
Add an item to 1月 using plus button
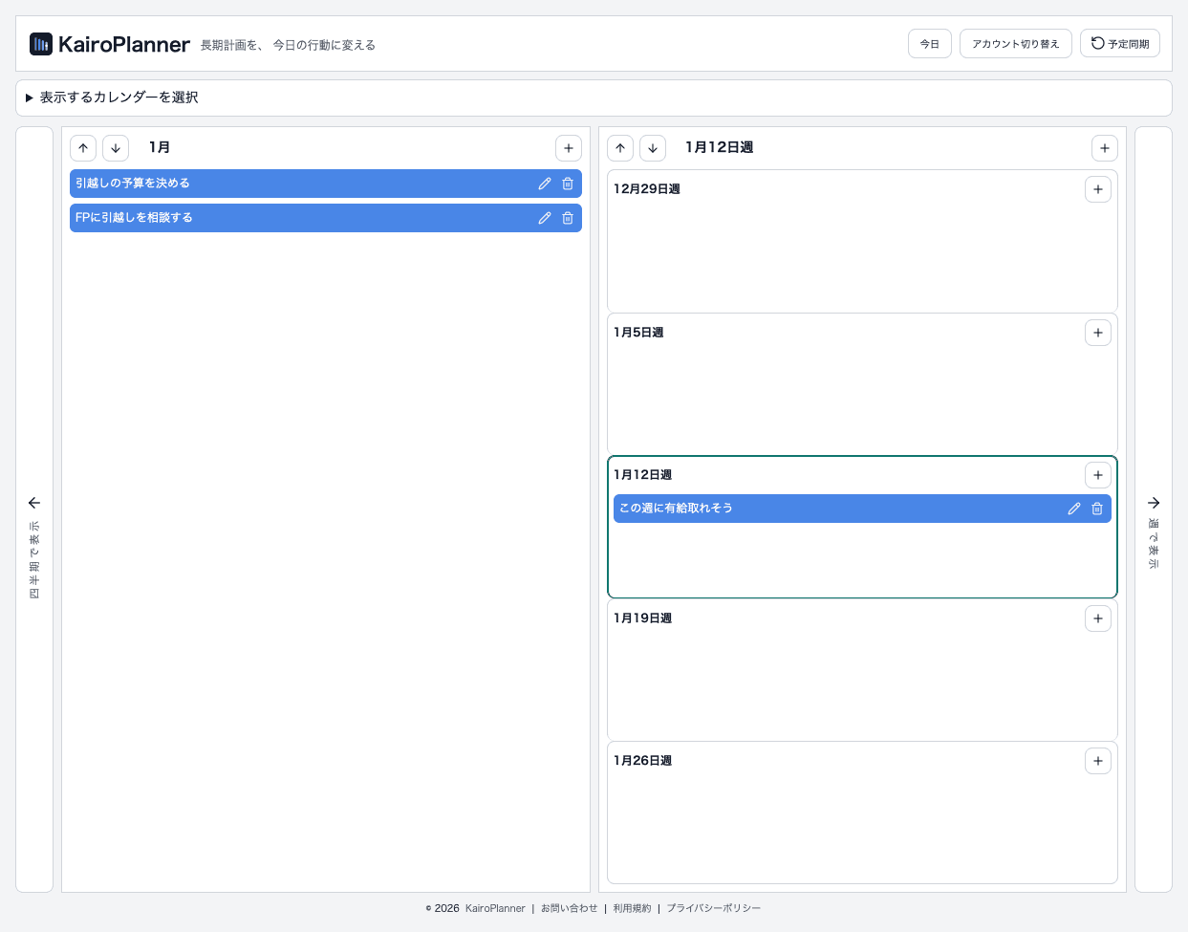pyautogui.click(x=568, y=147)
